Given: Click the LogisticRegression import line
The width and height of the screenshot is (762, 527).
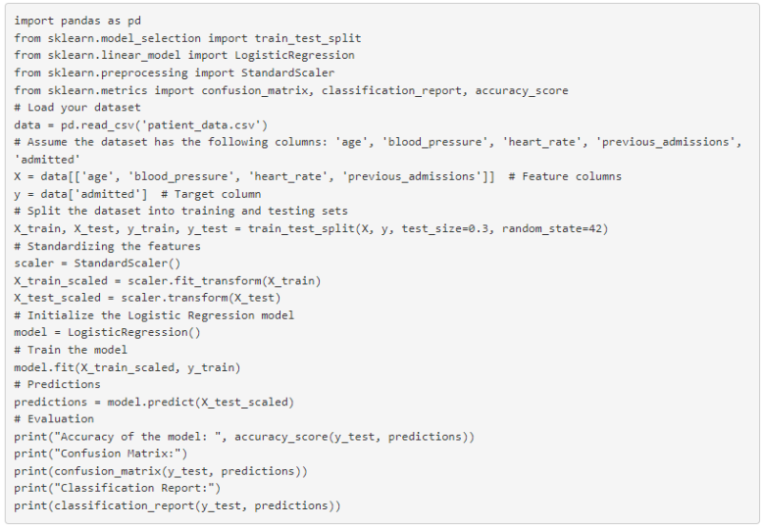Looking at the screenshot, I should coord(184,55).
